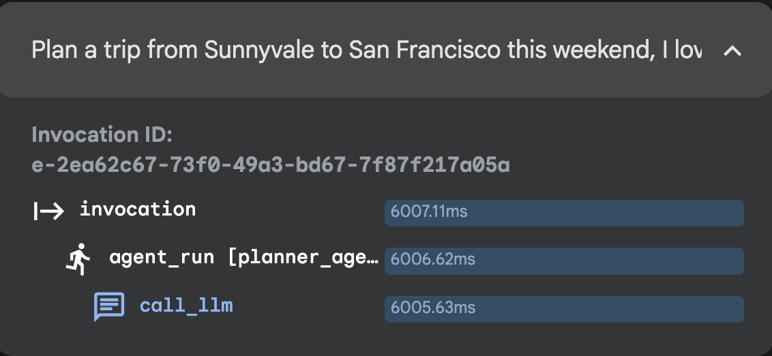
Task: Click the word "agent_run" in the trace tree
Action: [x=161, y=258]
